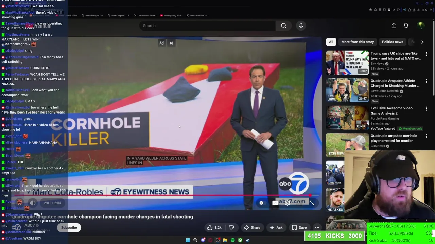Open Quadruple Amputee Athlete Charged video title
The width and height of the screenshot is (435, 244).
[395, 83]
